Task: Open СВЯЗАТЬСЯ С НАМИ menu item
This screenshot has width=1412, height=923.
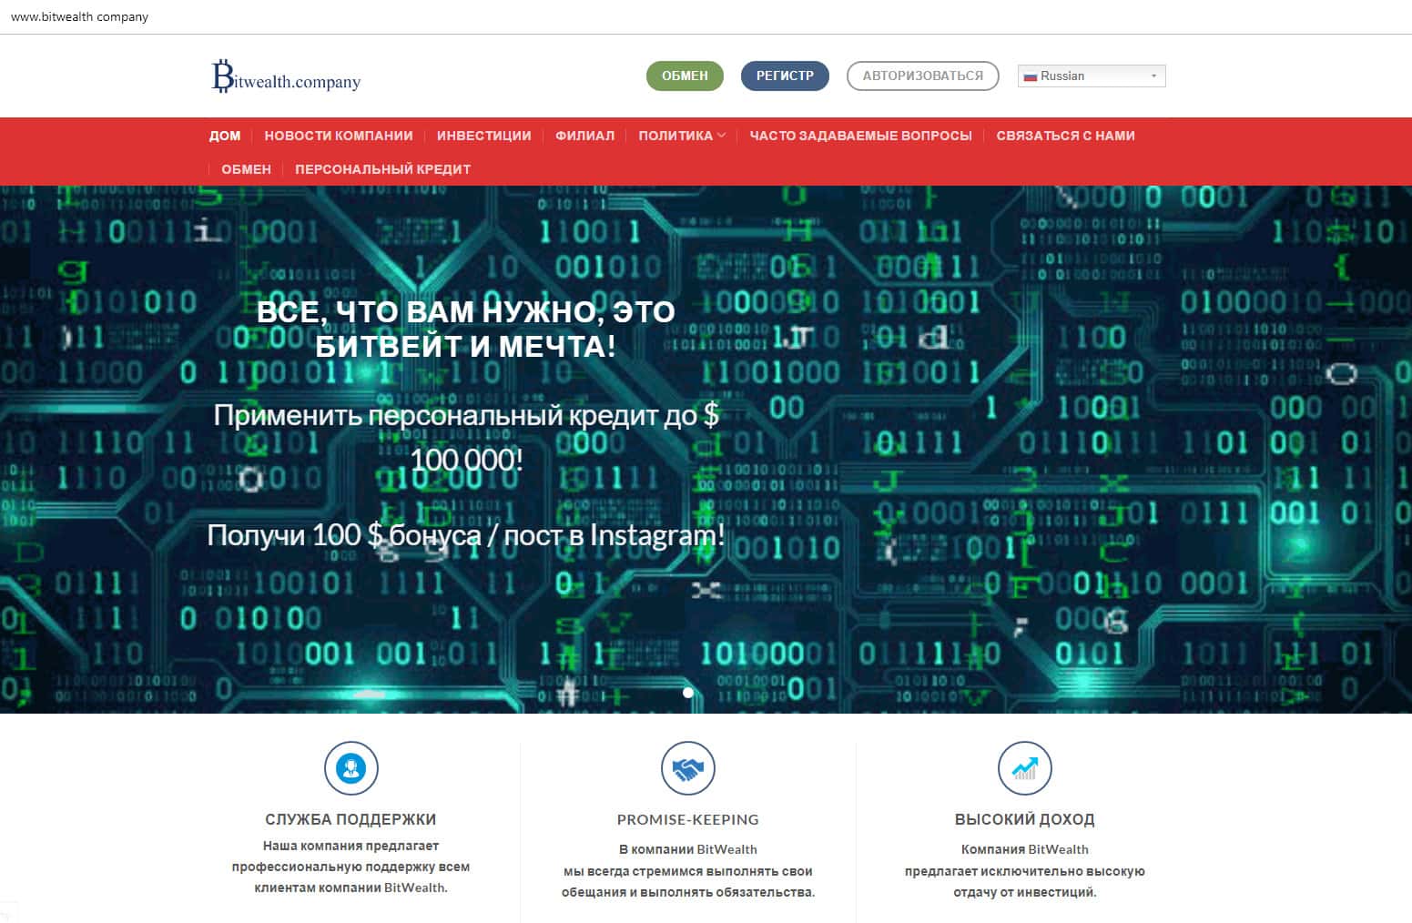Action: click(1066, 136)
